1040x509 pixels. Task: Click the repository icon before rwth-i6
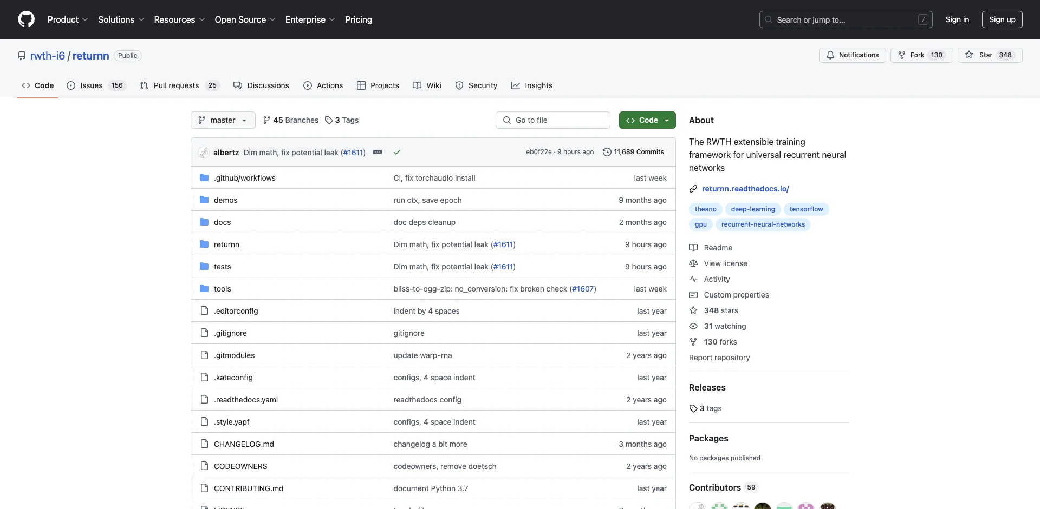(x=22, y=56)
